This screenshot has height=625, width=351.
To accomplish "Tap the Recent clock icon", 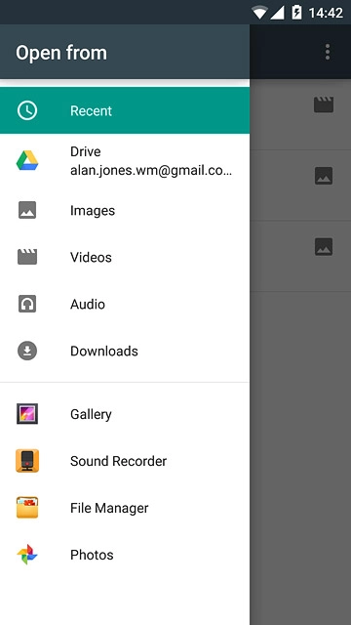I will 27,110.
